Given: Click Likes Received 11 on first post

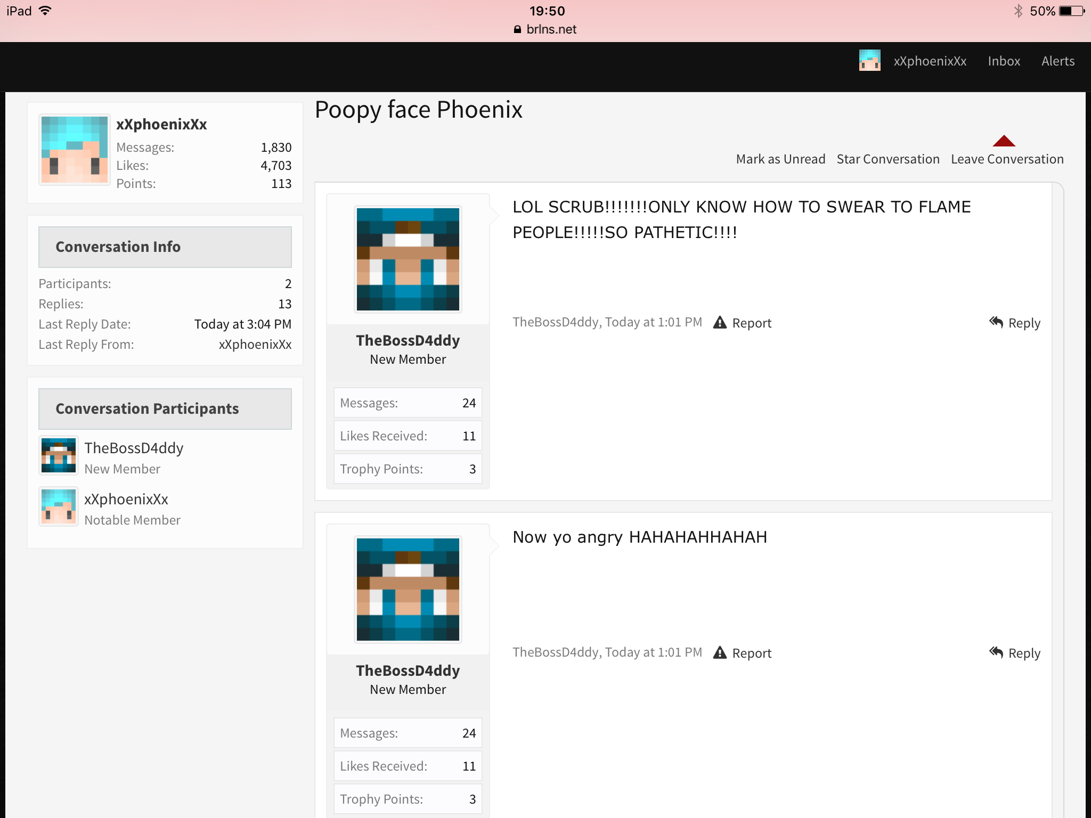Looking at the screenshot, I should pos(408,436).
